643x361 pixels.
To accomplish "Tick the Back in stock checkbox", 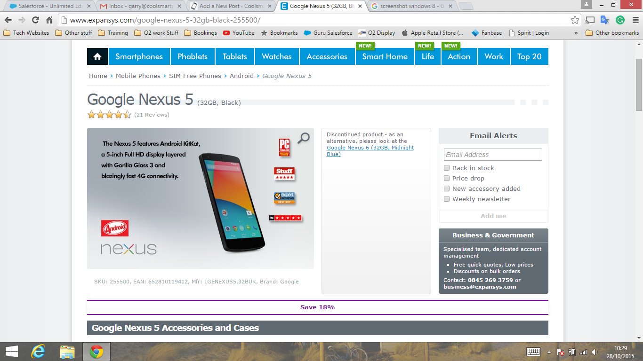I will pos(447,168).
